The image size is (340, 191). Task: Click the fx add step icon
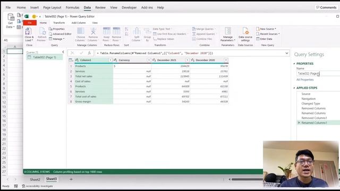click(89, 53)
